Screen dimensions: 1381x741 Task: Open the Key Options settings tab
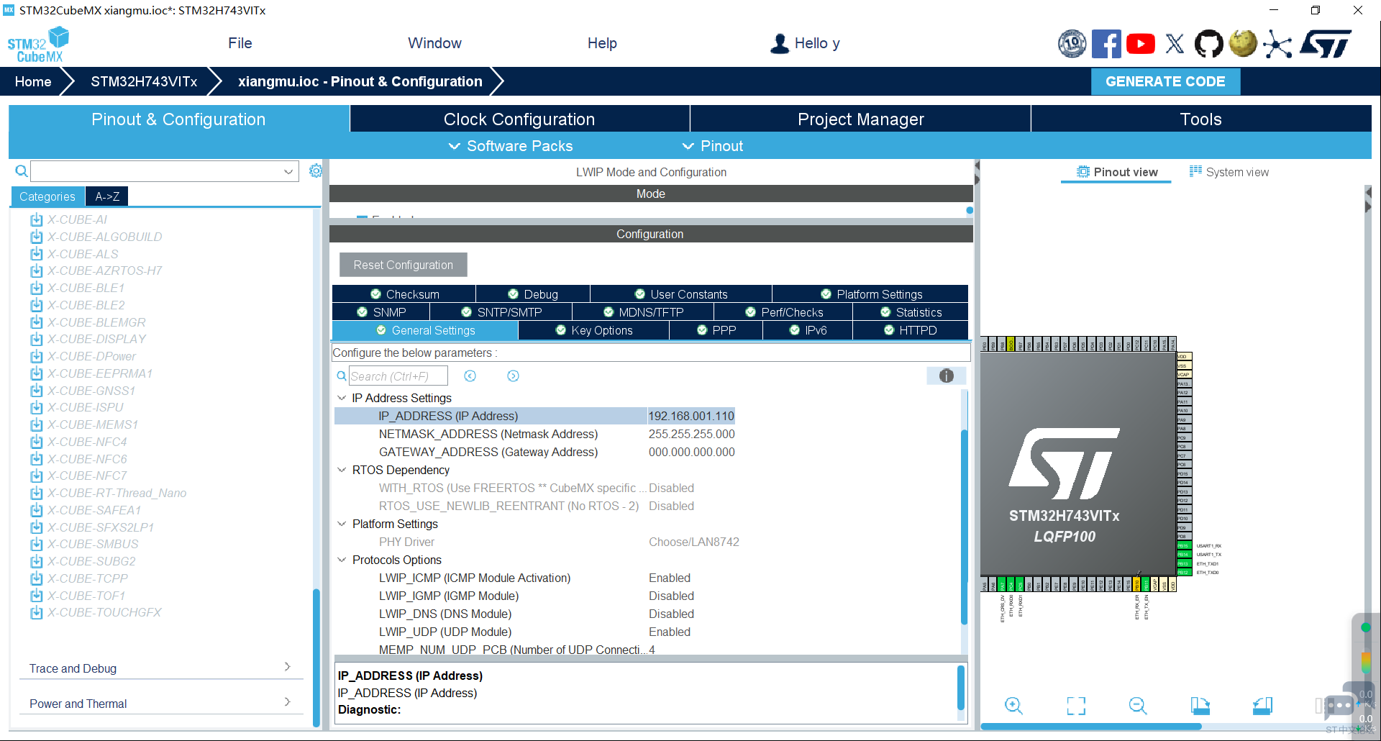[x=594, y=330]
